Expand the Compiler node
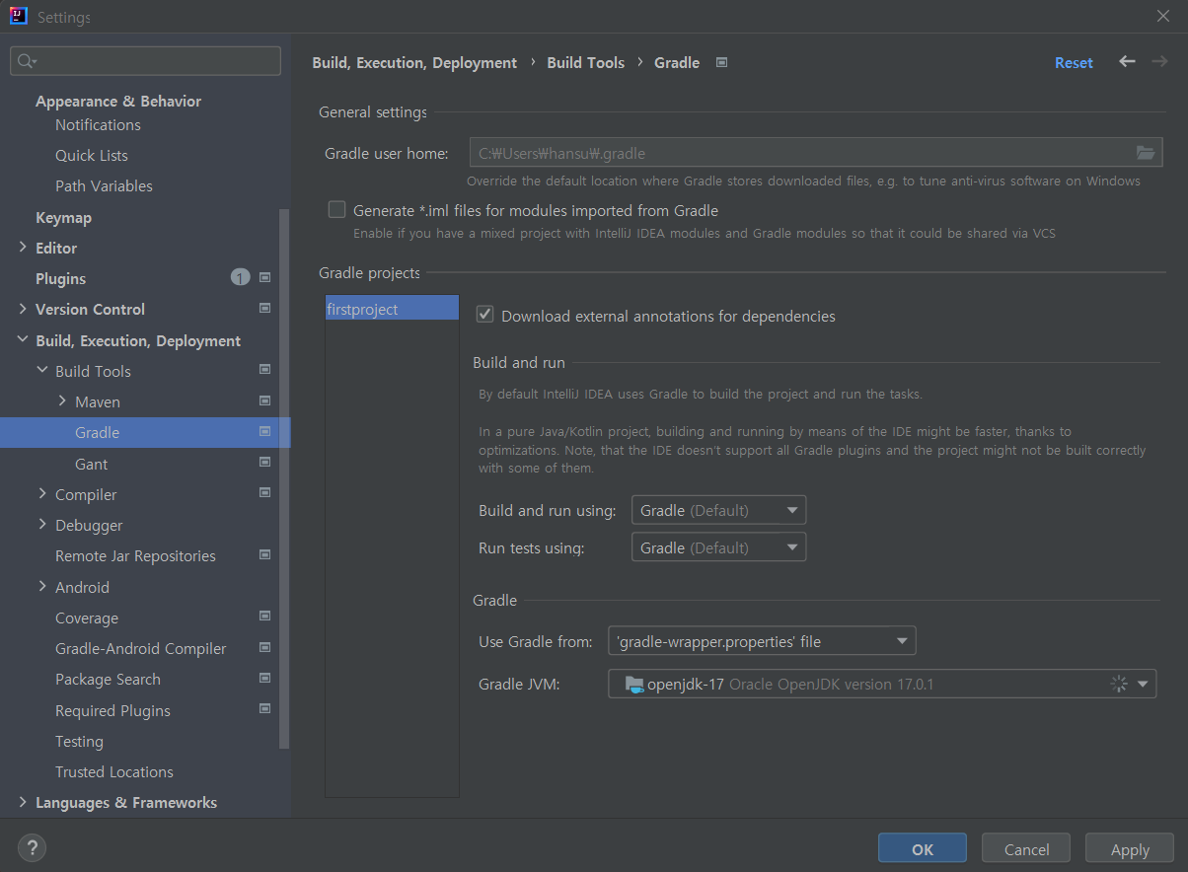Viewport: 1188px width, 872px height. click(x=42, y=494)
